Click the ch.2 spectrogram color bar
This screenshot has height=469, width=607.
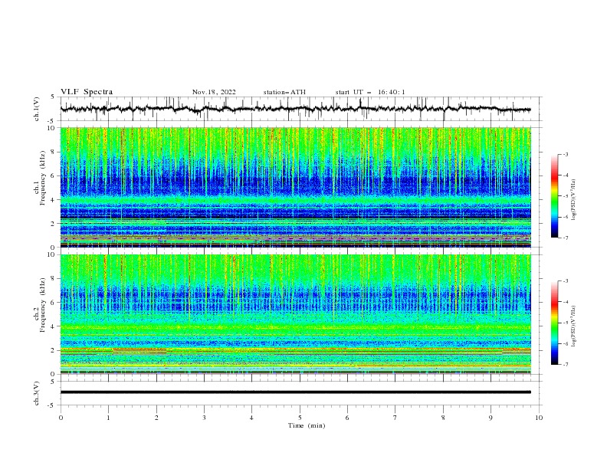554,323
